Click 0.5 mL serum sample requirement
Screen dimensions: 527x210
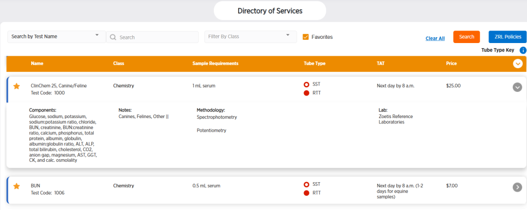pyautogui.click(x=207, y=185)
